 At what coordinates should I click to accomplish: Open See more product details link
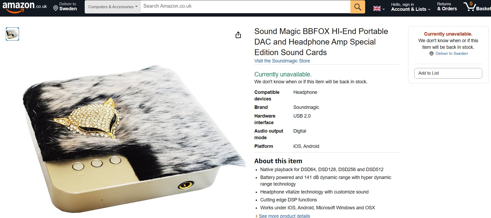(284, 216)
